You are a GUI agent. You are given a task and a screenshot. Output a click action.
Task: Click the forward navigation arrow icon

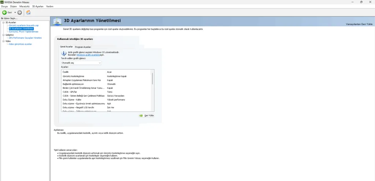point(20,12)
